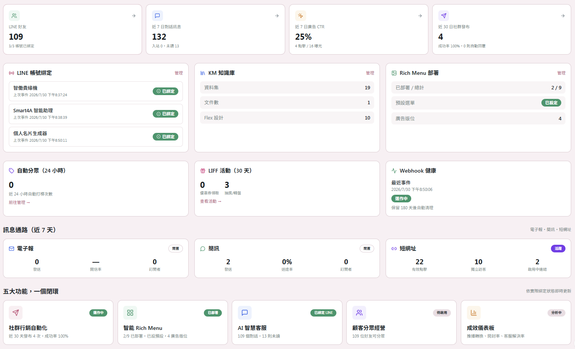The height and width of the screenshot is (349, 575).
Task: Open the 智能 Rich Menu feature card title
Action: (x=143, y=328)
